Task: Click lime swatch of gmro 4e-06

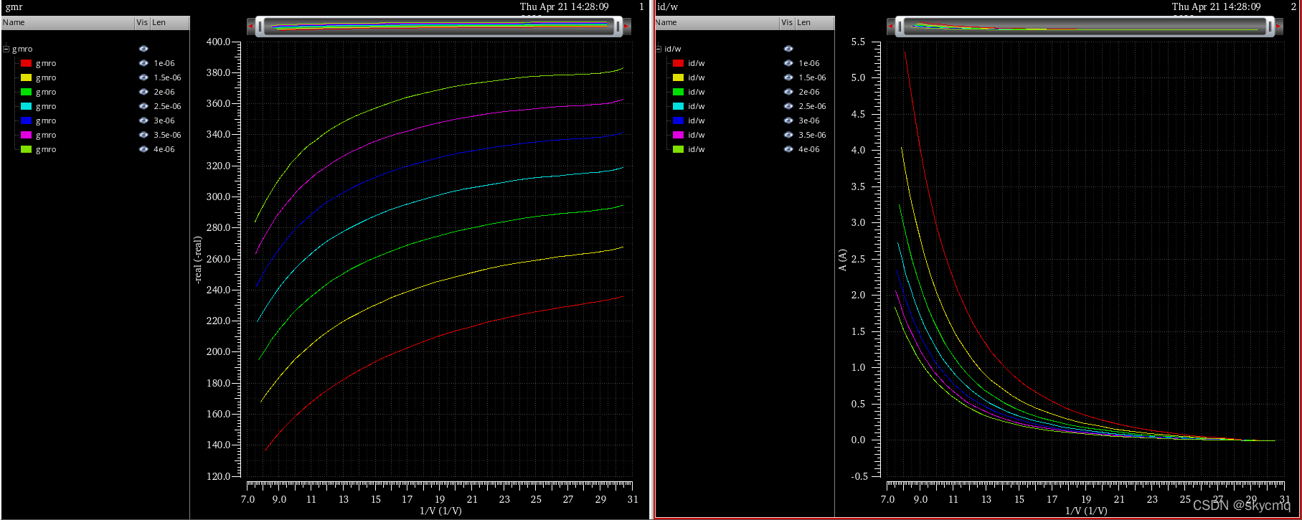Action: 26,149
